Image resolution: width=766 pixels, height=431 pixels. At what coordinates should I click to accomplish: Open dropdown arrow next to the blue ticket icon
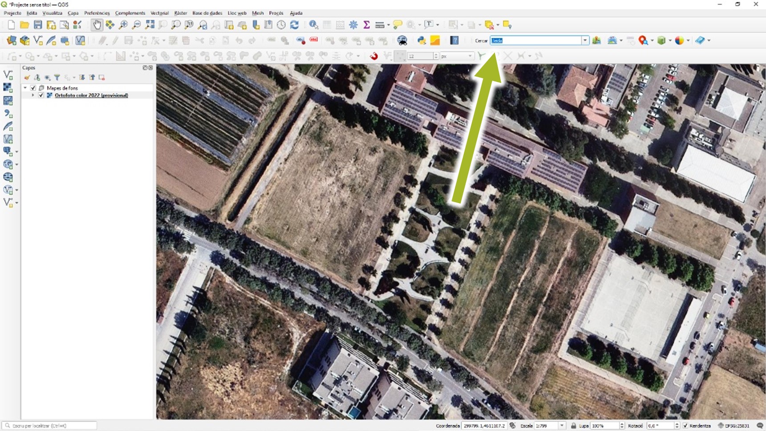click(709, 41)
